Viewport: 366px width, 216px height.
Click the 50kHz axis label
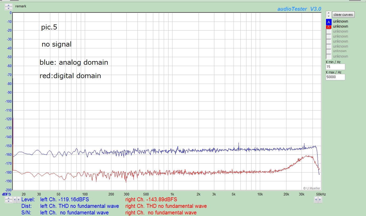(321, 194)
